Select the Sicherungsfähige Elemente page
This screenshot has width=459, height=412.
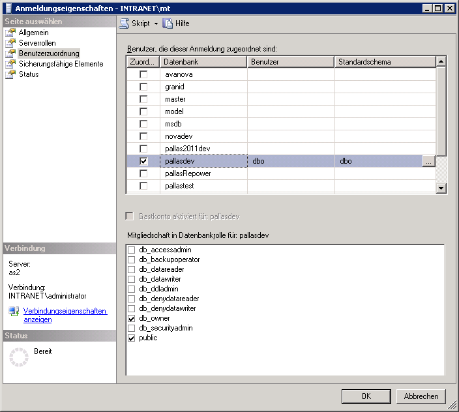(x=61, y=64)
